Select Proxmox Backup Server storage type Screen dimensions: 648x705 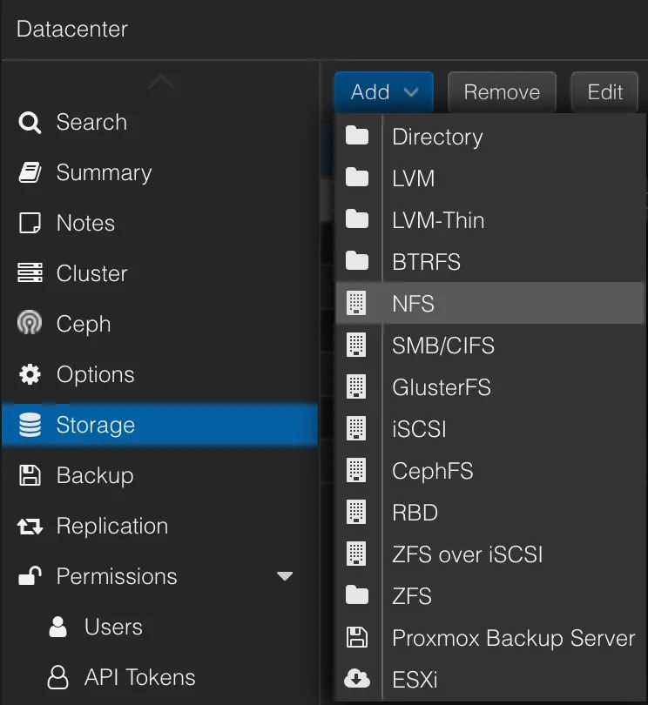pyautogui.click(x=514, y=638)
